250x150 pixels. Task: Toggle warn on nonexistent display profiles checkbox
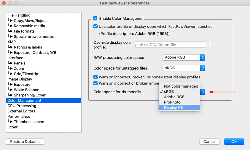[95, 77]
